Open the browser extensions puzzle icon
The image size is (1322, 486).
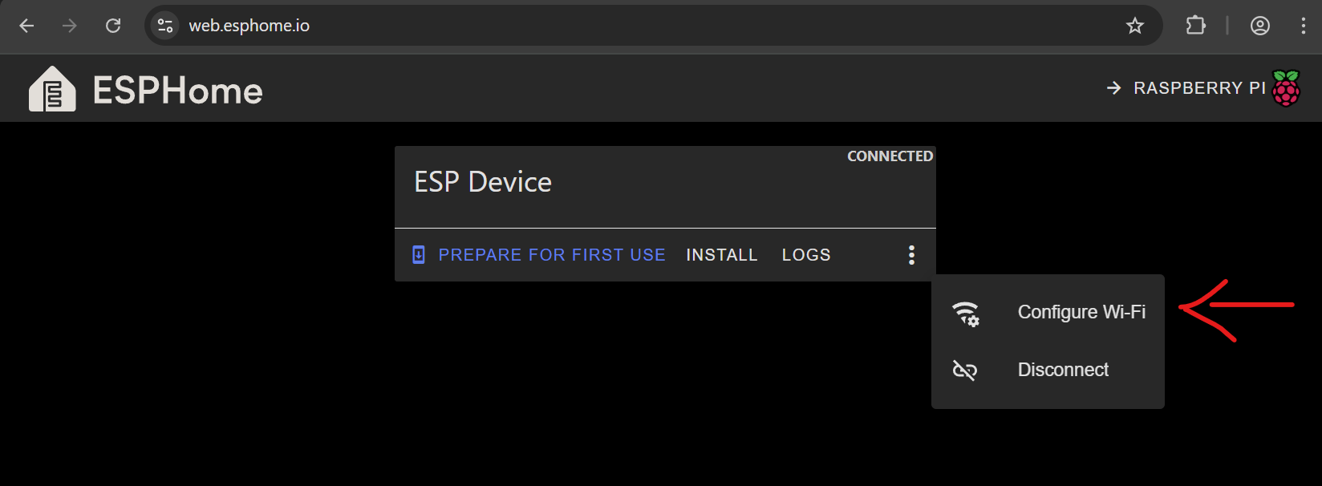point(1195,26)
